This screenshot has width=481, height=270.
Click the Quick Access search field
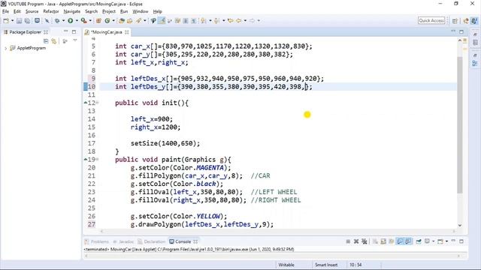point(431,20)
